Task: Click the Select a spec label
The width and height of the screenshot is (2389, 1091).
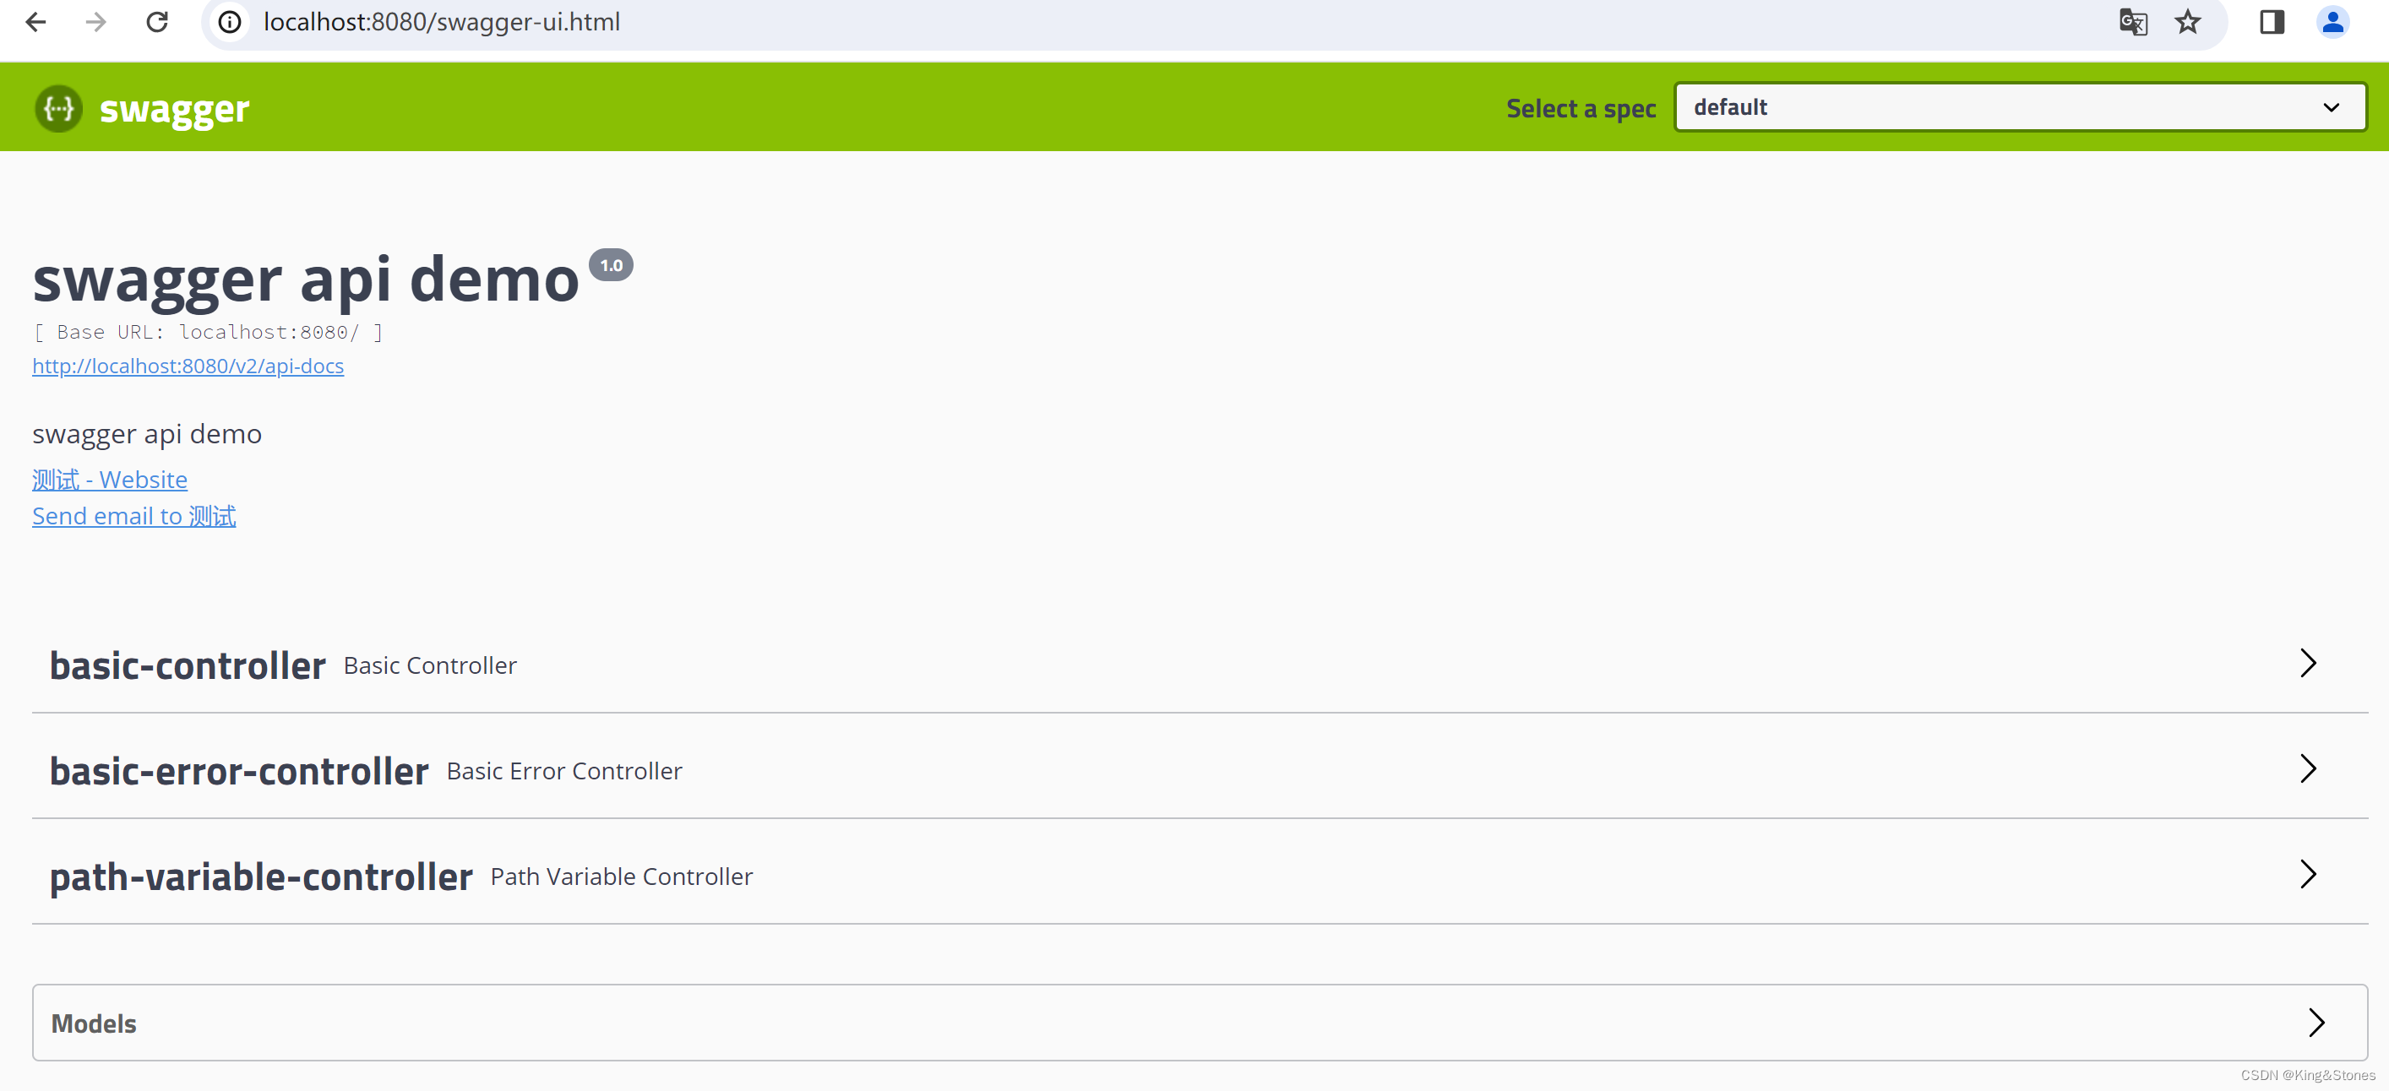Action: pyautogui.click(x=1581, y=108)
